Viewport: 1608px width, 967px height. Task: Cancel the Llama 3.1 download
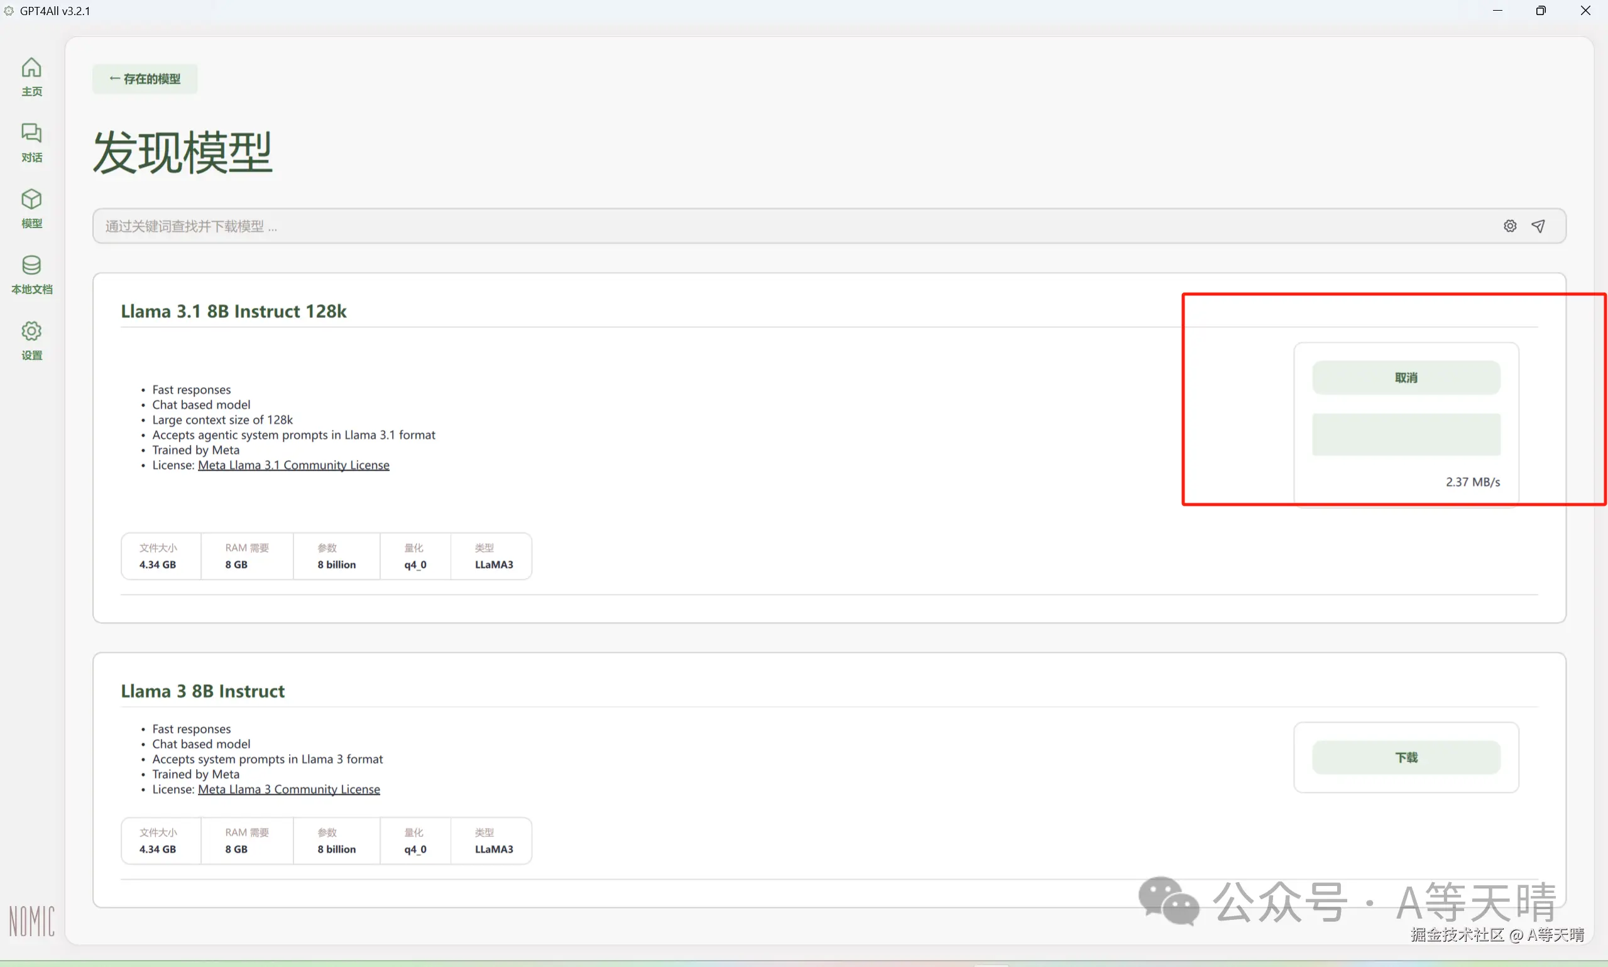point(1406,378)
